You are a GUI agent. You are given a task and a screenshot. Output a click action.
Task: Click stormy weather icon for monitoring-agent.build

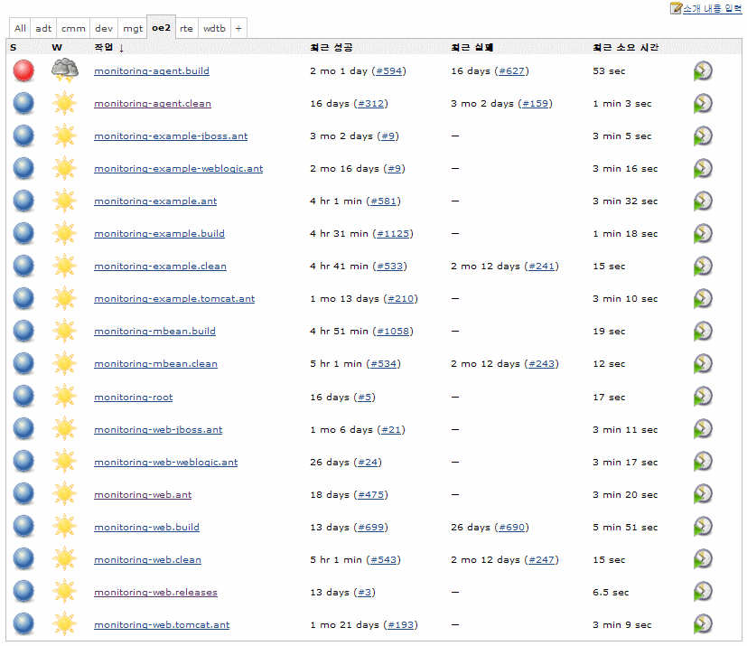64,70
